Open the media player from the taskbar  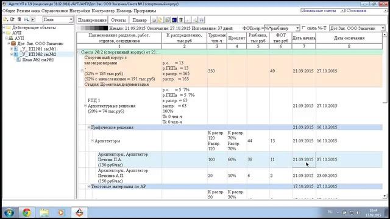(x=61, y=212)
